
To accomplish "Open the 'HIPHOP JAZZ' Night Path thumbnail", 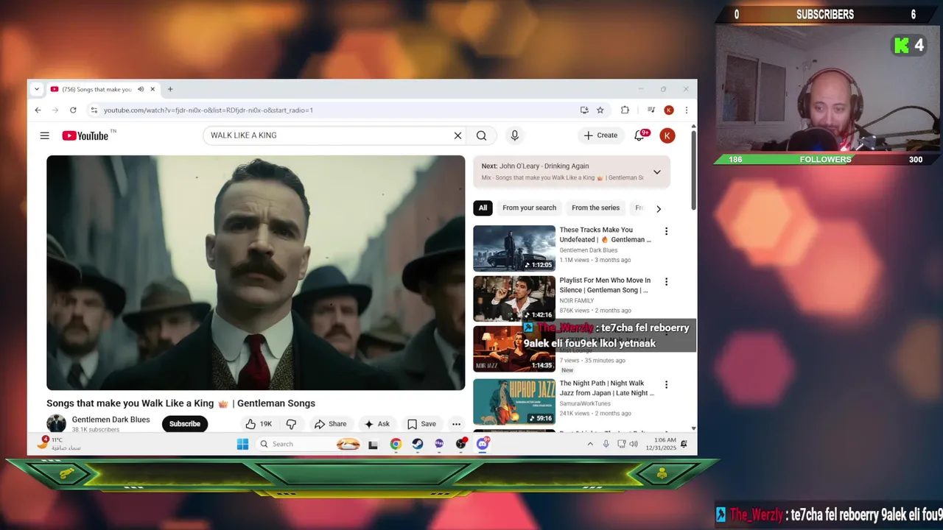I will pos(514,401).
